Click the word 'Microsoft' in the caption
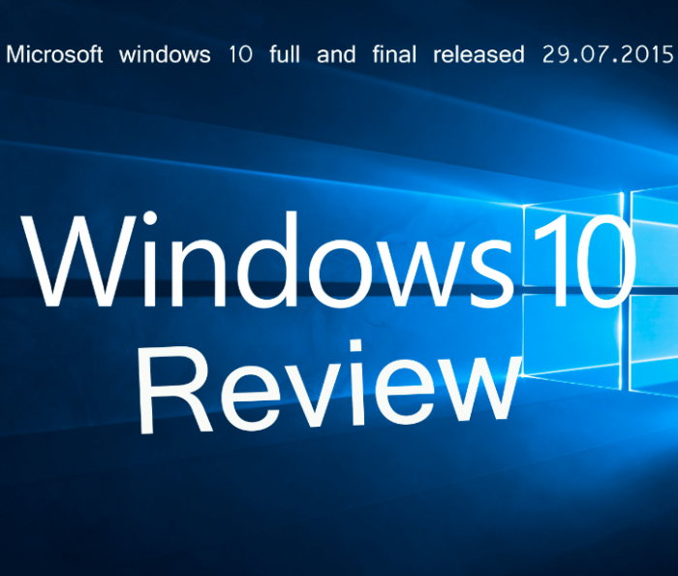Viewport: 678px width, 576px height. click(54, 54)
